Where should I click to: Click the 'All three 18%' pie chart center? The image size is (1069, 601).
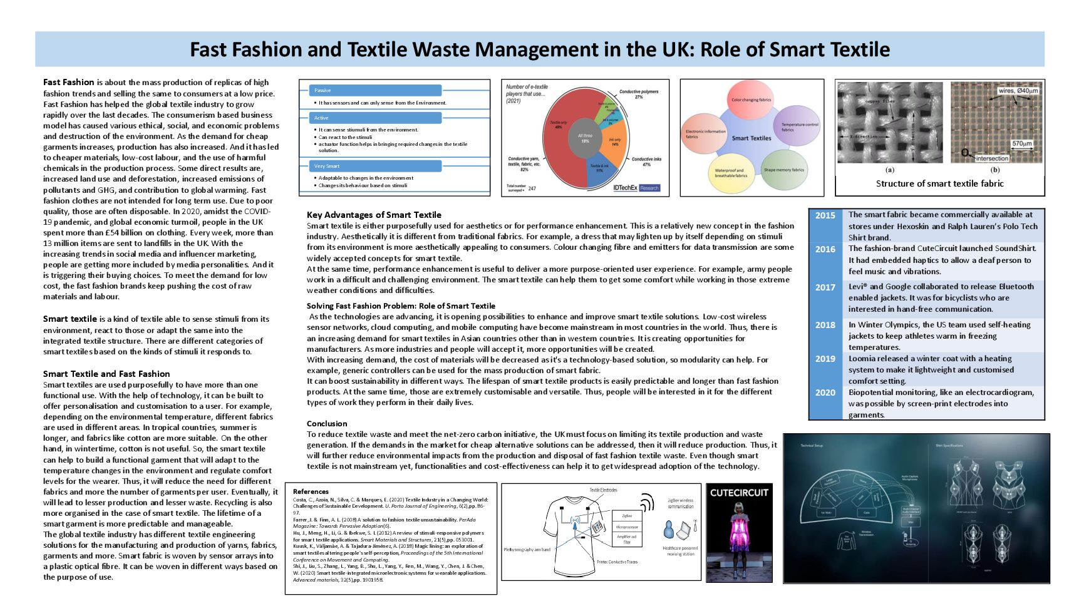click(x=584, y=138)
